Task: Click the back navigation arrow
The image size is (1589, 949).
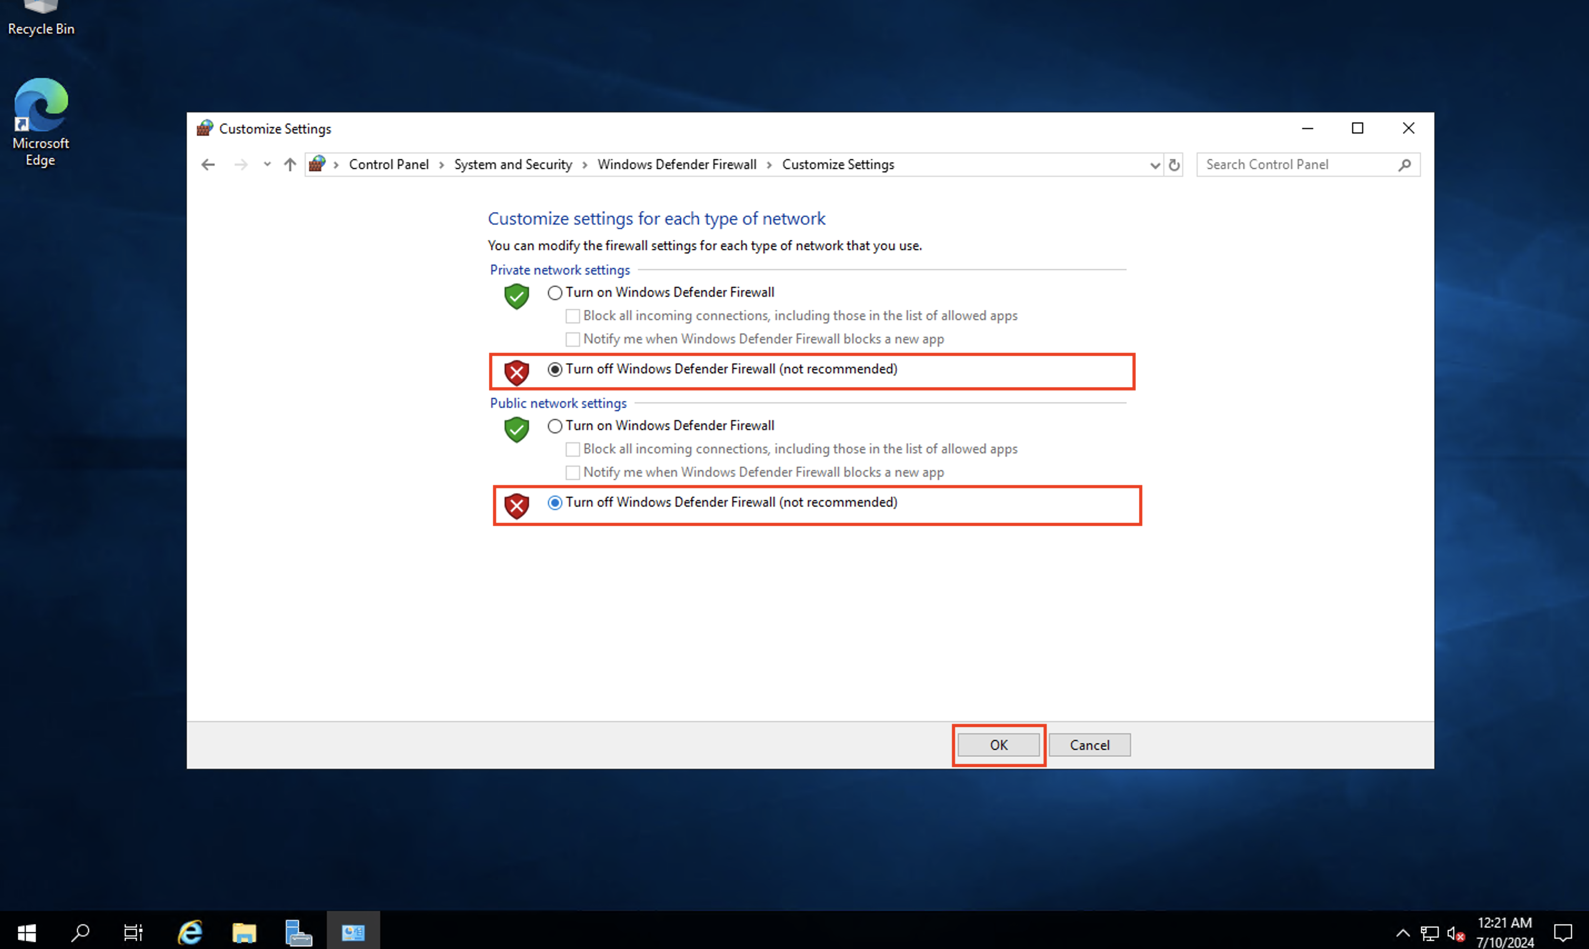Action: click(208, 164)
